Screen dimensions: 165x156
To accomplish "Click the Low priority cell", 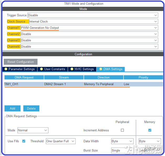I will coord(143,84).
